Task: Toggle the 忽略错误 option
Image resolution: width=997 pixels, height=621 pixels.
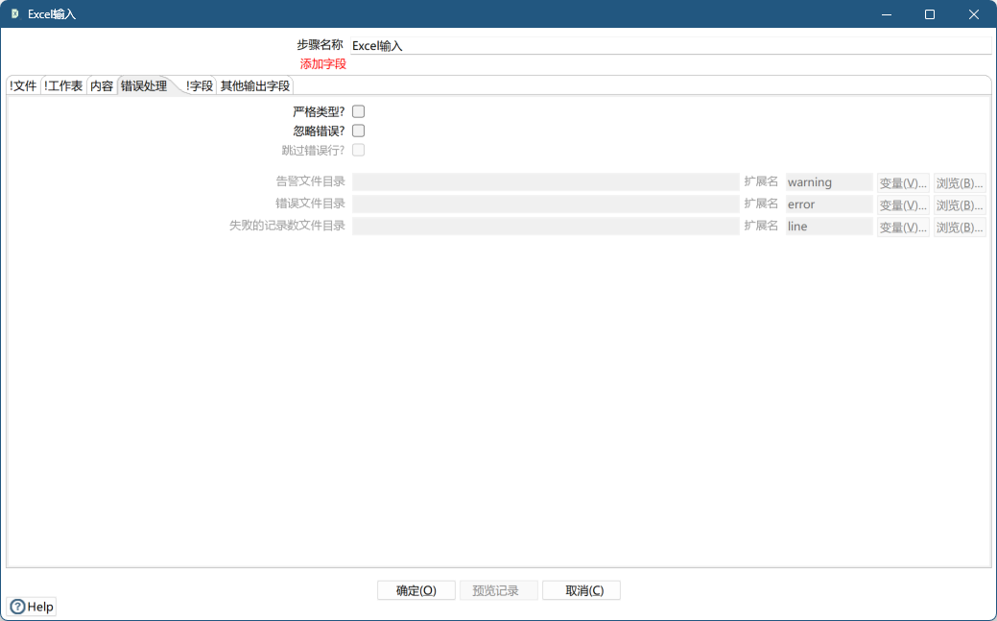Action: tap(358, 131)
